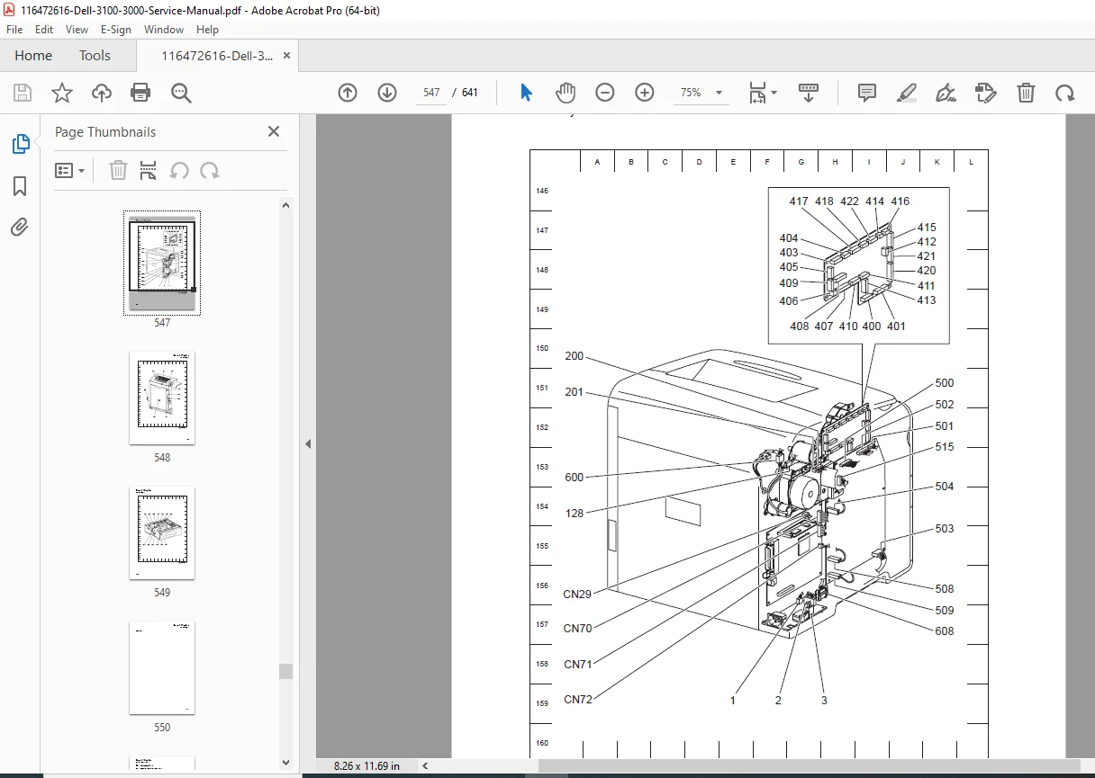Open the E-Sign menu

[x=116, y=30]
